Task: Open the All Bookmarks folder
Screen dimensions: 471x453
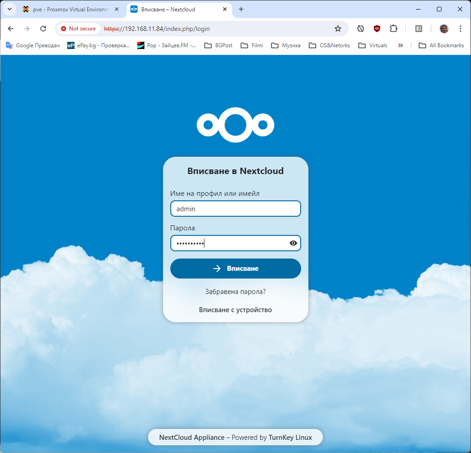Action: click(x=441, y=45)
